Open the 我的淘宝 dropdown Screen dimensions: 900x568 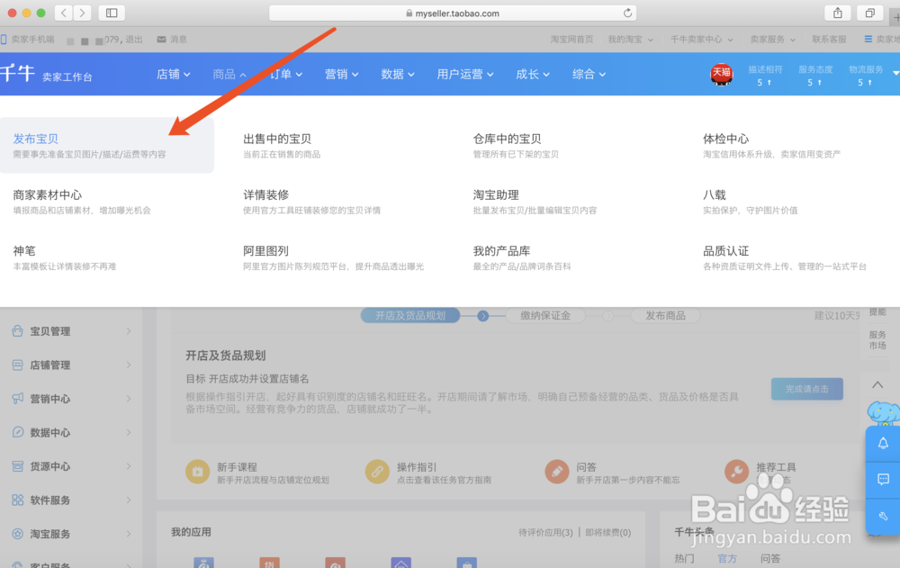coord(630,39)
